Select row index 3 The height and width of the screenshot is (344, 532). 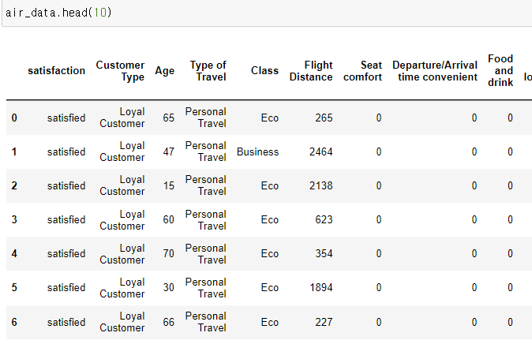(14, 220)
